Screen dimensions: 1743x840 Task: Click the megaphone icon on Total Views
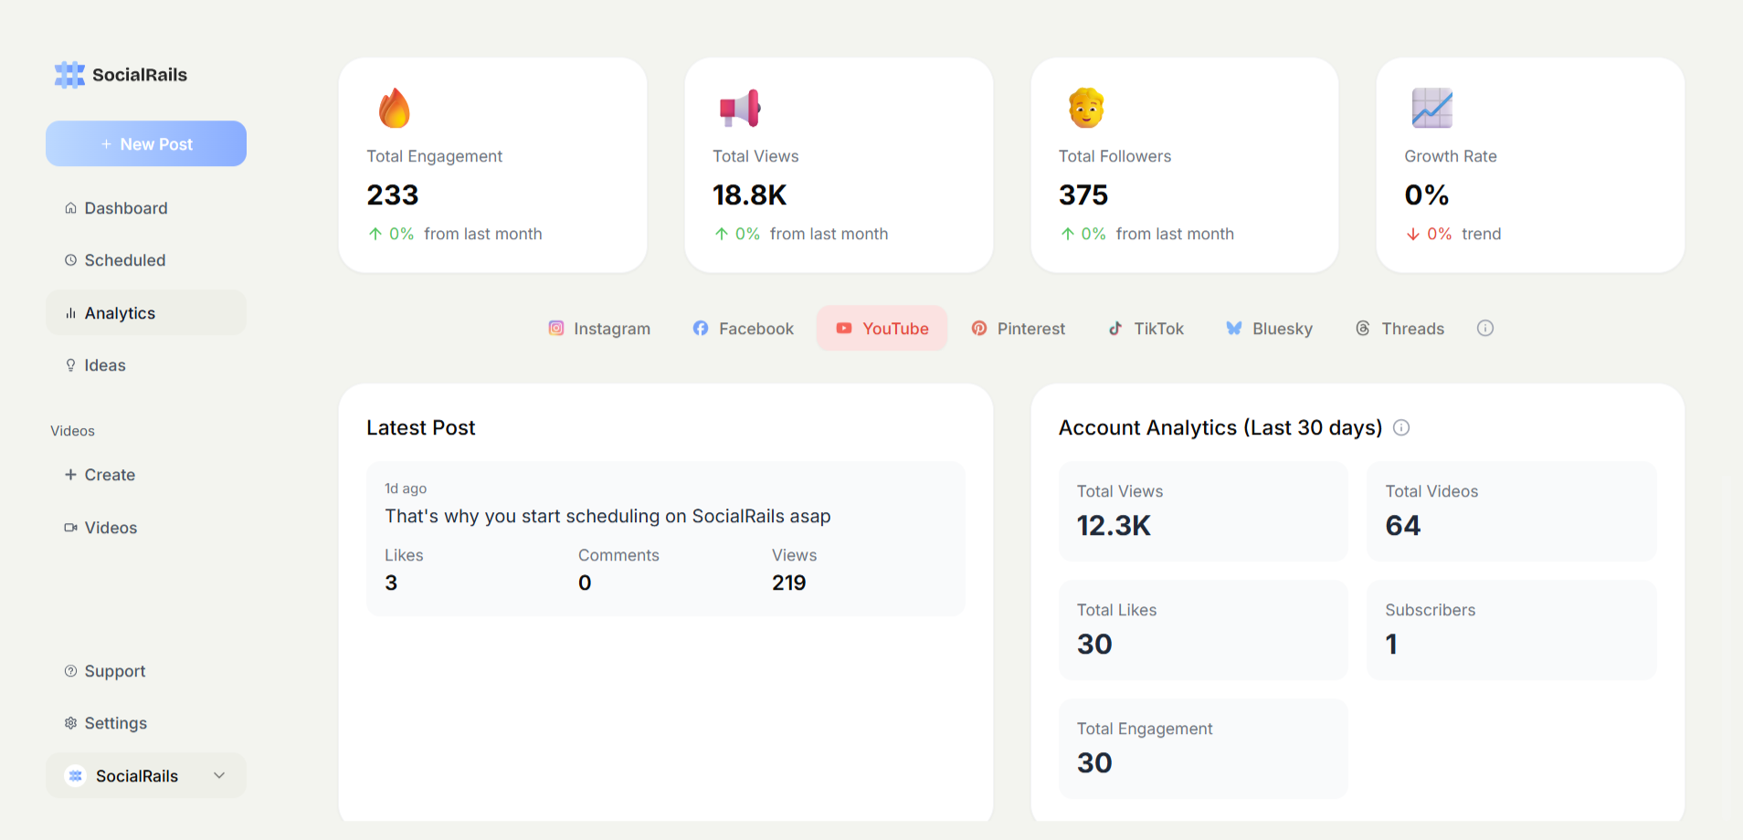(740, 108)
